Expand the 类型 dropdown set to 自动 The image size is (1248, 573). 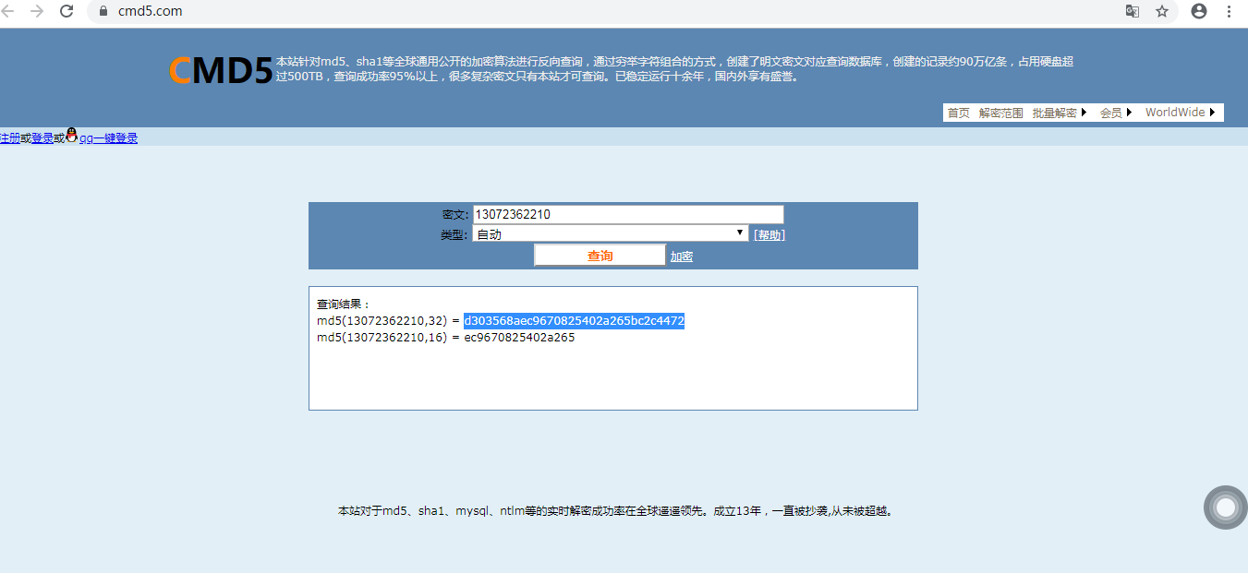(611, 234)
